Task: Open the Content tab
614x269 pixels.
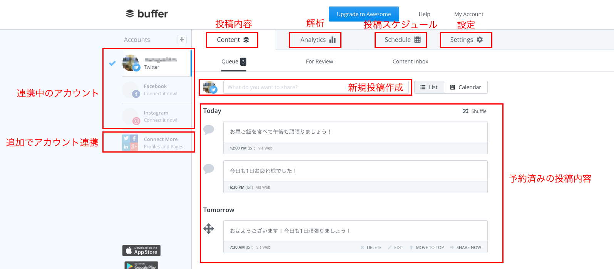Action: pyautogui.click(x=233, y=40)
